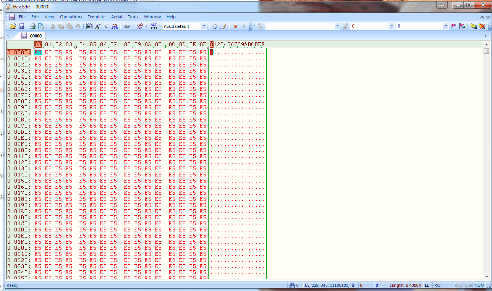Click the Paste clipboard icon
Viewport: 492px width, 291px height.
[70, 26]
